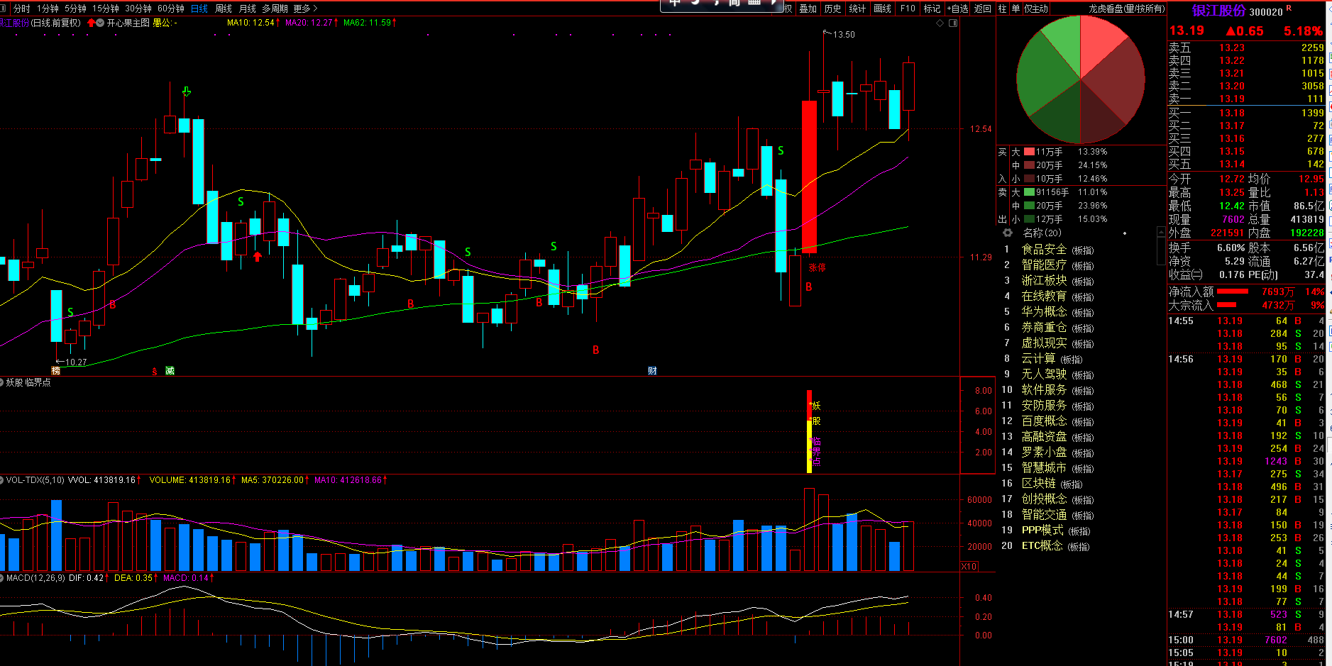This screenshot has height=666, width=1332.
Task: Toggle the 单 display mode
Action: 1015,9
